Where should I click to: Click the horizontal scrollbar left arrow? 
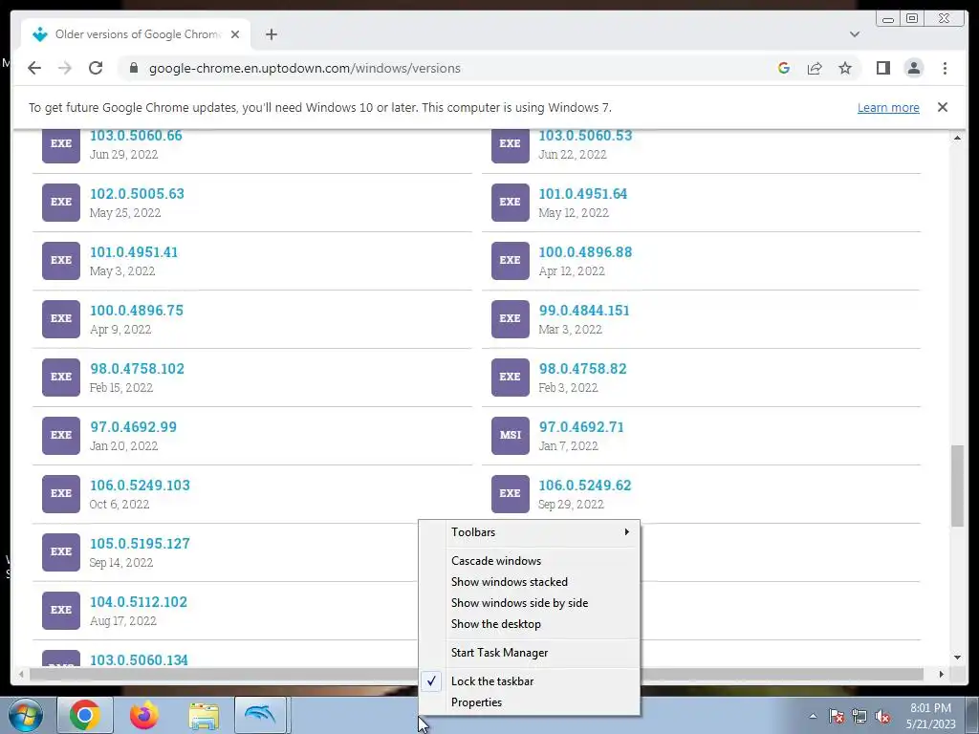pos(21,674)
